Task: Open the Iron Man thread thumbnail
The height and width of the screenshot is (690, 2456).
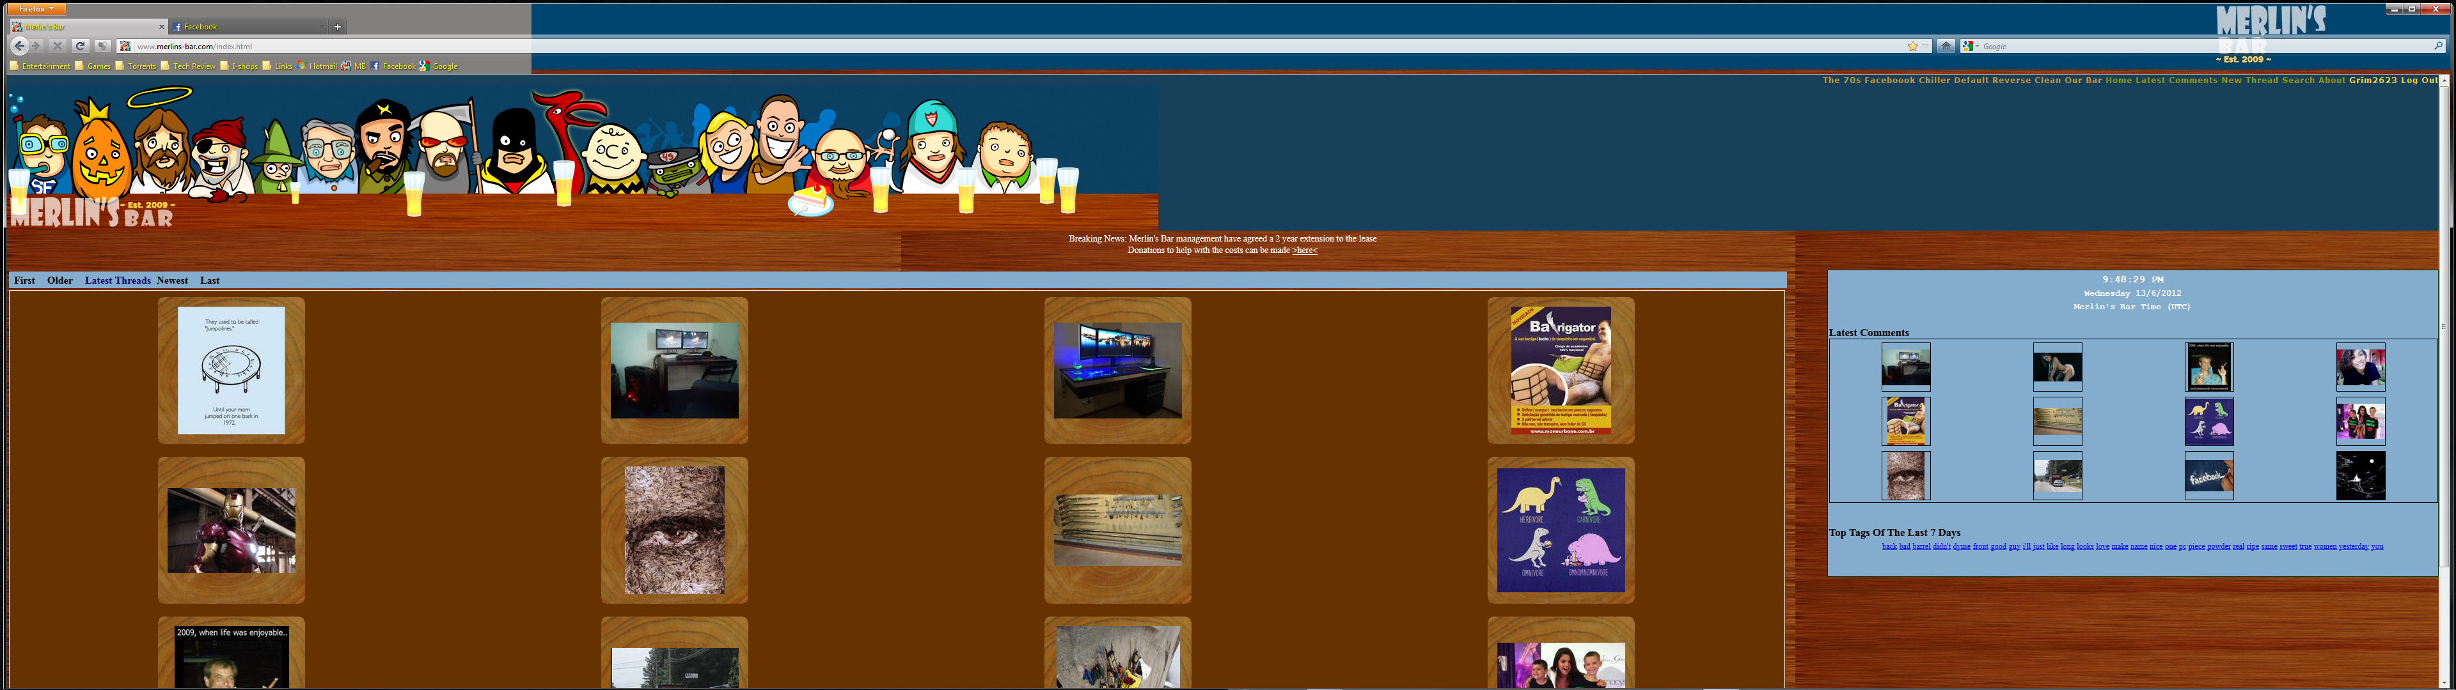Action: tap(231, 530)
